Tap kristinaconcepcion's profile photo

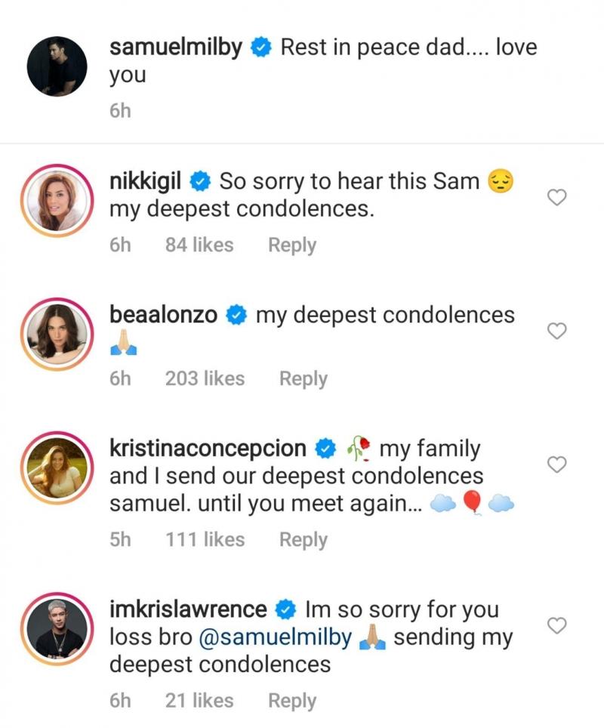(x=57, y=466)
